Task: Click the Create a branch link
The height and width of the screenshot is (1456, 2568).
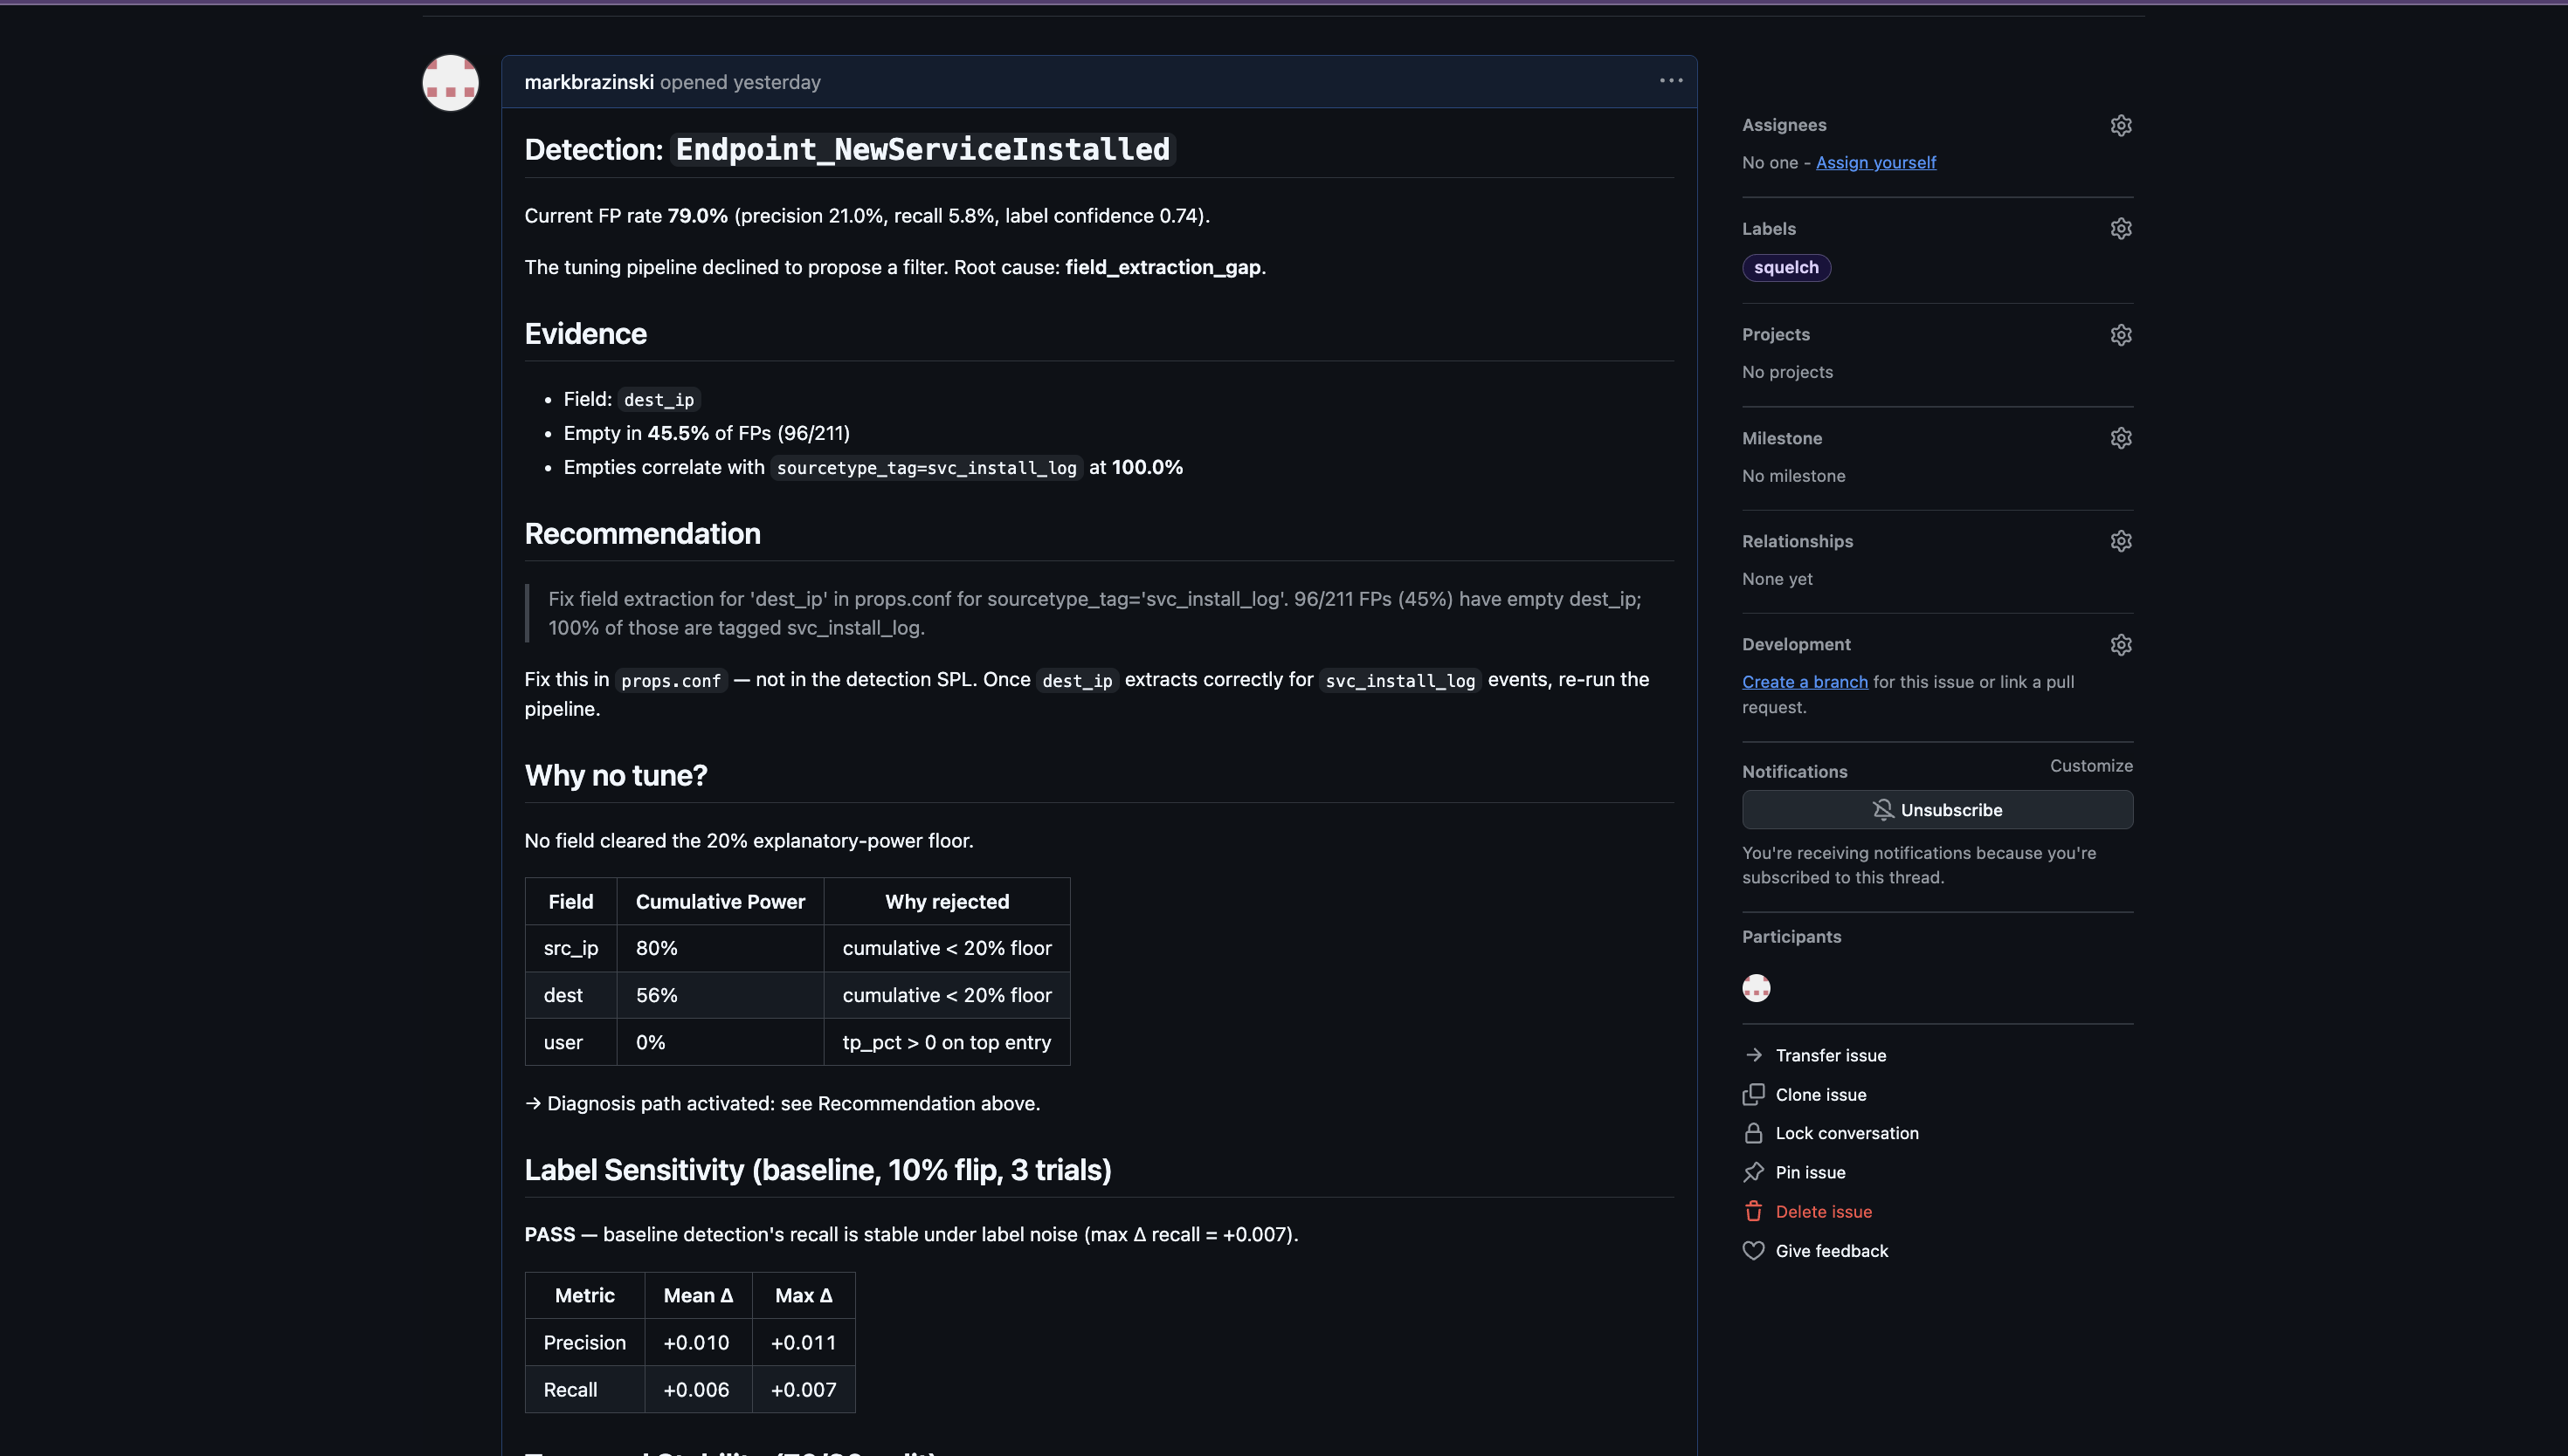Action: click(x=1805, y=682)
